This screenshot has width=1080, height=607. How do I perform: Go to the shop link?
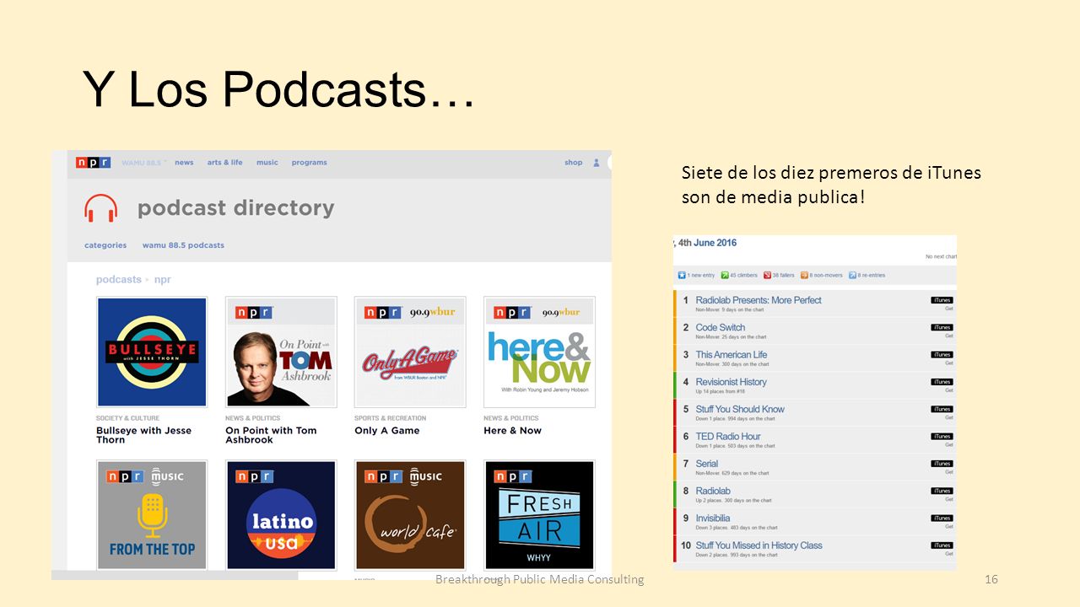click(x=574, y=163)
